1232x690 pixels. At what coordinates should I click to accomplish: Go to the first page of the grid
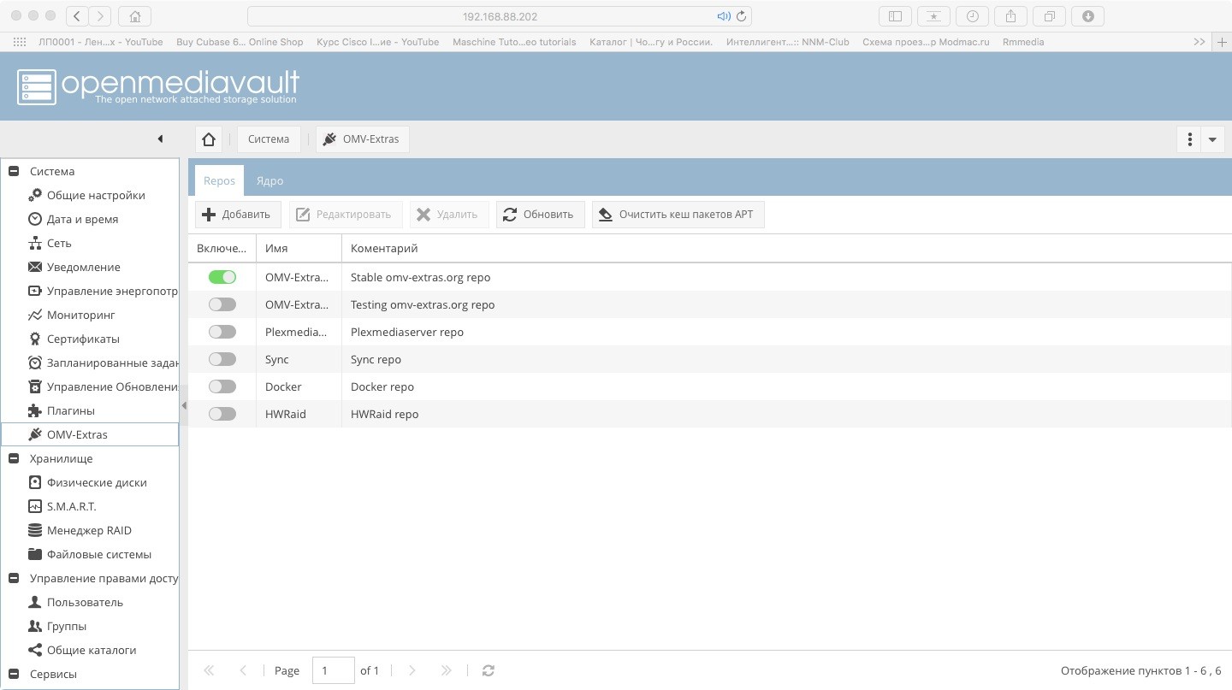209,670
